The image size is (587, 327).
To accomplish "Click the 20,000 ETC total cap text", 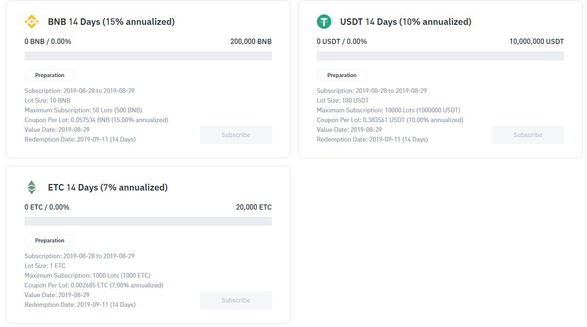I will 254,207.
